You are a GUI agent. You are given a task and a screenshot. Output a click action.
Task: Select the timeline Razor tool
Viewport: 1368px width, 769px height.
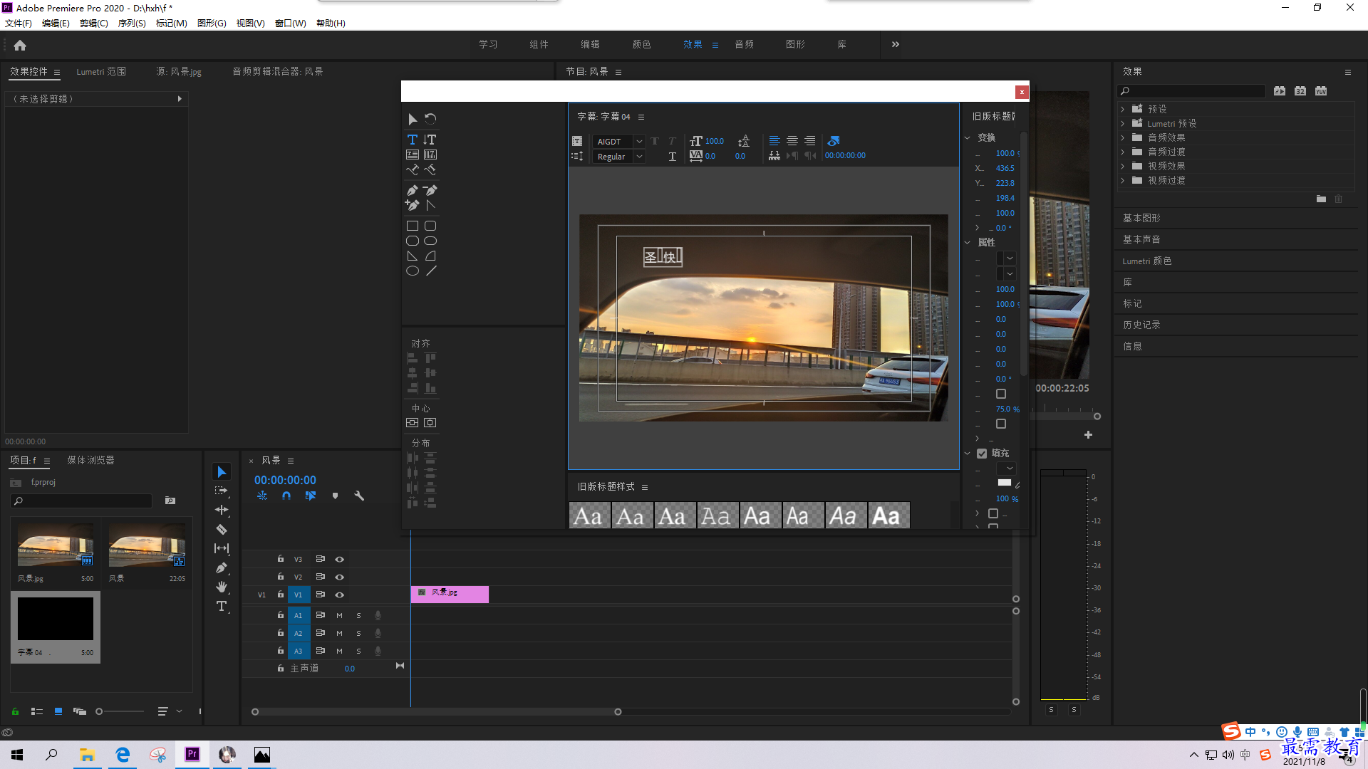point(222,530)
